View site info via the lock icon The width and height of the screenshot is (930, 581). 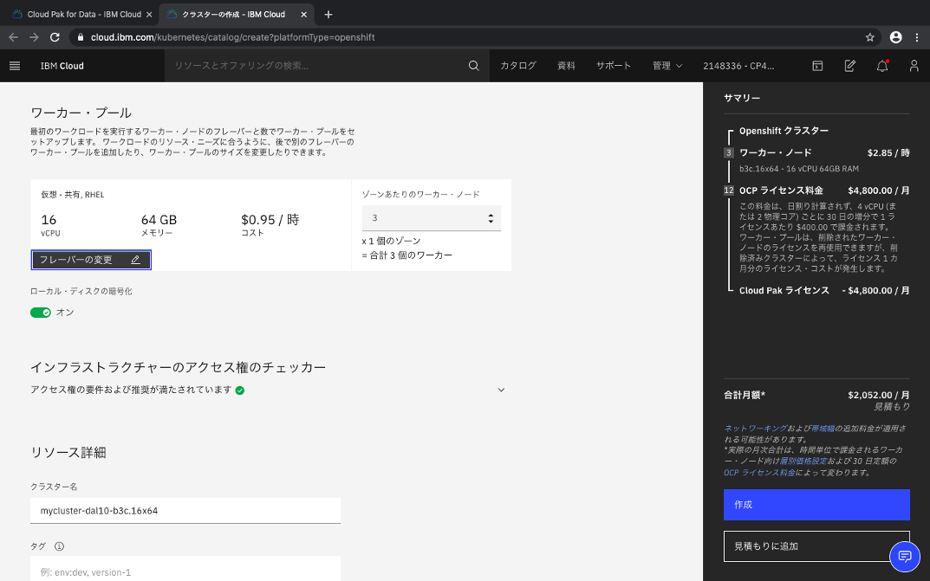(x=81, y=37)
